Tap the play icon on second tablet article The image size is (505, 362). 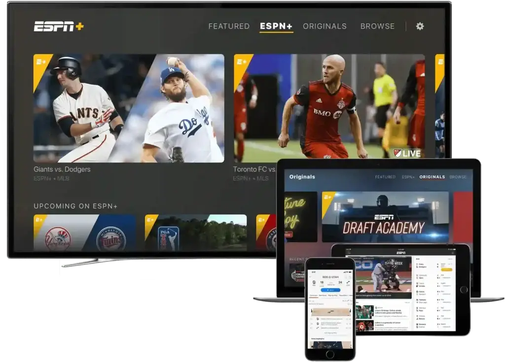[x=361, y=327]
